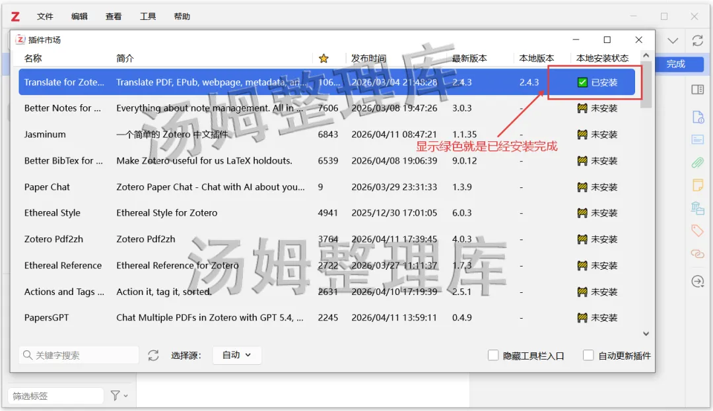
Task: Refresh the plugin list with reload icon
Action: [153, 355]
